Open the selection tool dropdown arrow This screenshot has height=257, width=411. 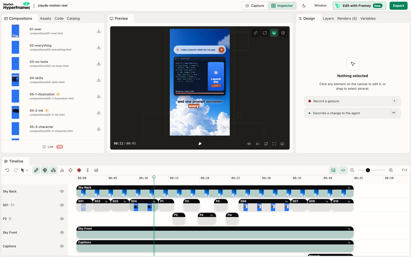tap(27, 170)
